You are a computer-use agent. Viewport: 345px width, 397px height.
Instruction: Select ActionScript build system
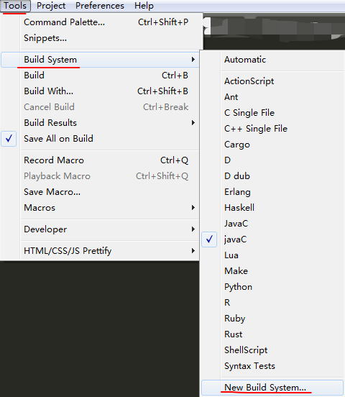click(x=272, y=81)
